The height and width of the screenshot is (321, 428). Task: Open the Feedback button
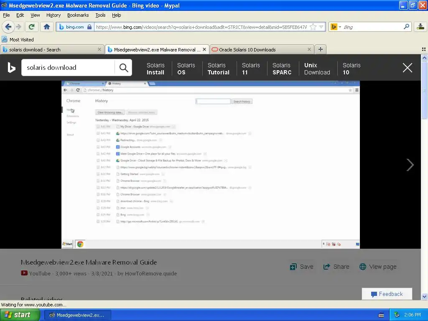(387, 294)
